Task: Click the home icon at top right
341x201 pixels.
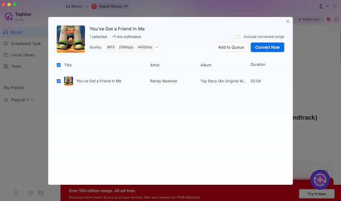Action: tap(336, 20)
